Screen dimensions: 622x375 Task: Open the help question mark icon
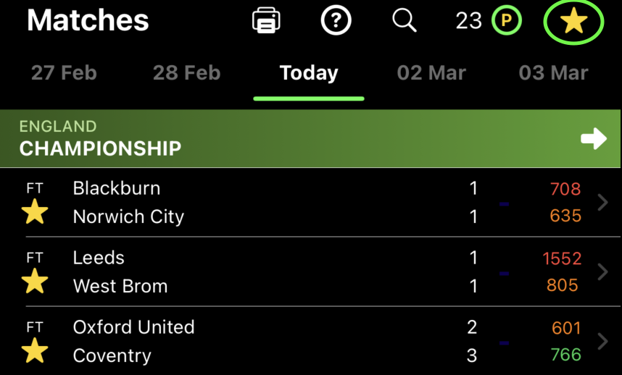pyautogui.click(x=336, y=21)
